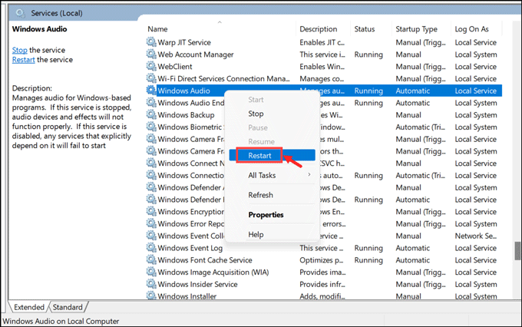Screen dimensions: 522x327
Task: Click Running status of Web Account Manager
Action: [x=368, y=54]
